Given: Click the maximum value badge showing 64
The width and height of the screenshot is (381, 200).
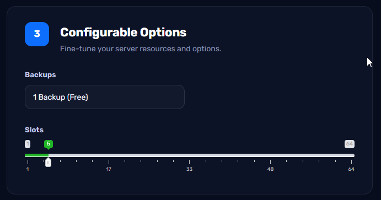Looking at the screenshot, I should coord(350,144).
